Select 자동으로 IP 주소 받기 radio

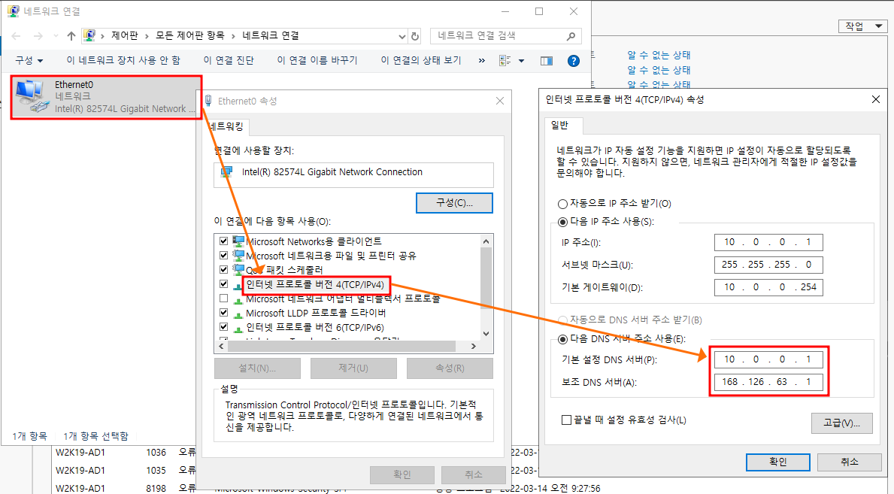coord(562,204)
